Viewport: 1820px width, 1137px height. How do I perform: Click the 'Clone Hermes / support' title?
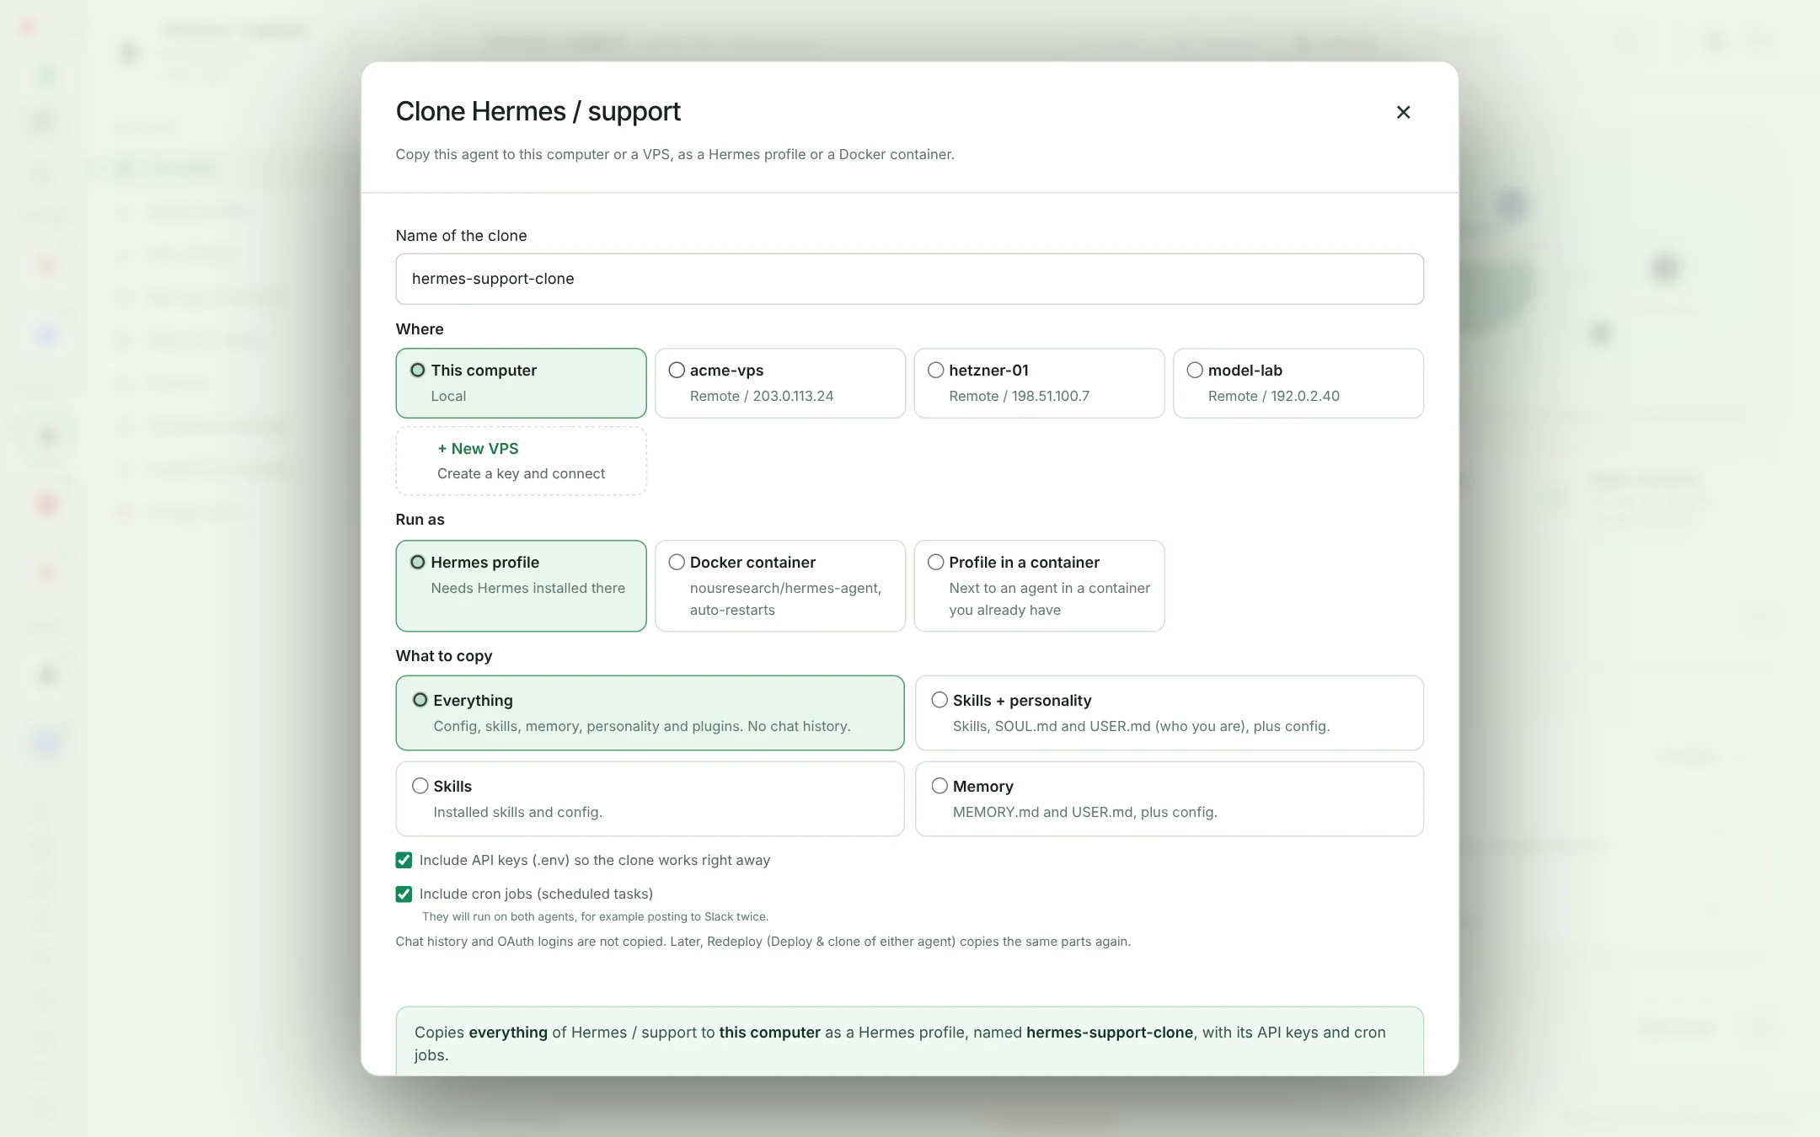538,111
